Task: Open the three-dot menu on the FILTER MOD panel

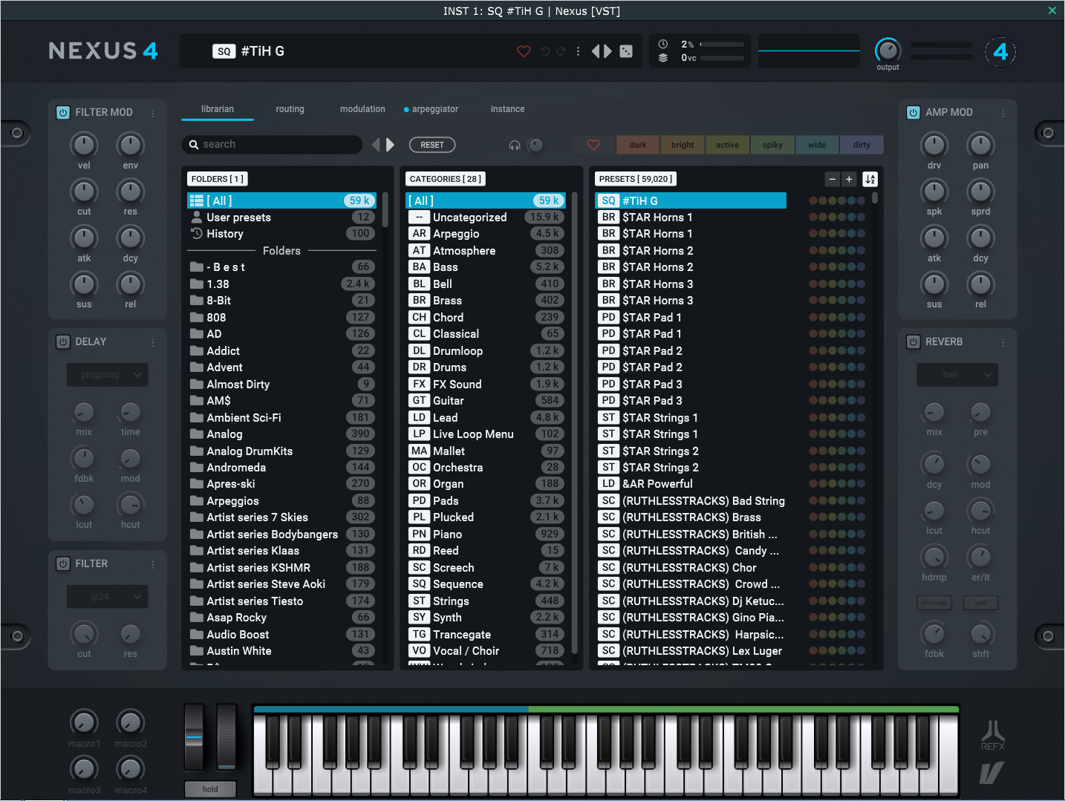Action: [153, 112]
